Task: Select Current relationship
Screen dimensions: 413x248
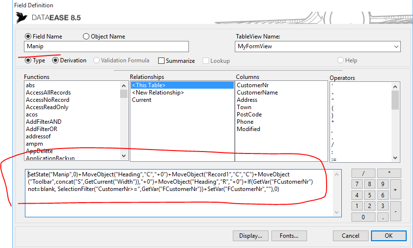Action: click(142, 100)
